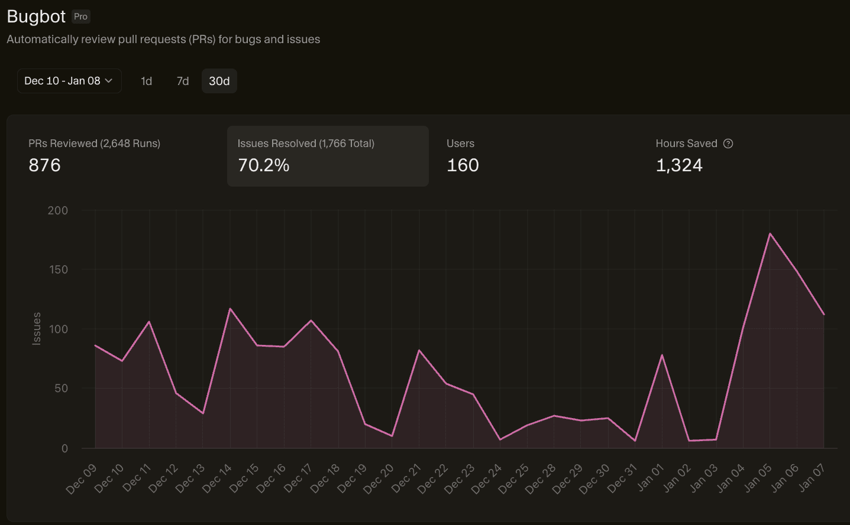Click the Pro badge beside Bugbot
This screenshot has width=850, height=525.
[80, 16]
